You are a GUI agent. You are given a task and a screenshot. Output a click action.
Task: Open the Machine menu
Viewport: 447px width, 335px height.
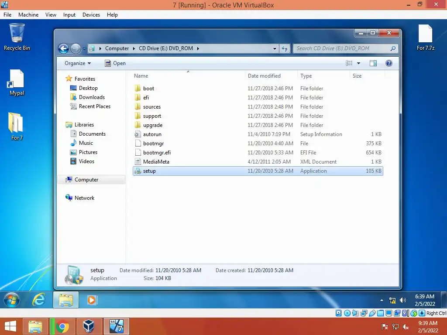pyautogui.click(x=28, y=15)
